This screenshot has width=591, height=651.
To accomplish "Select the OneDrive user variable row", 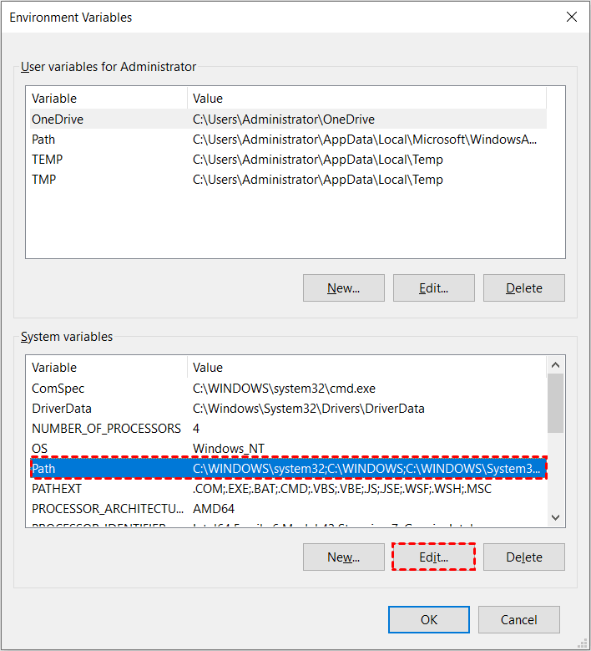I will coord(58,120).
